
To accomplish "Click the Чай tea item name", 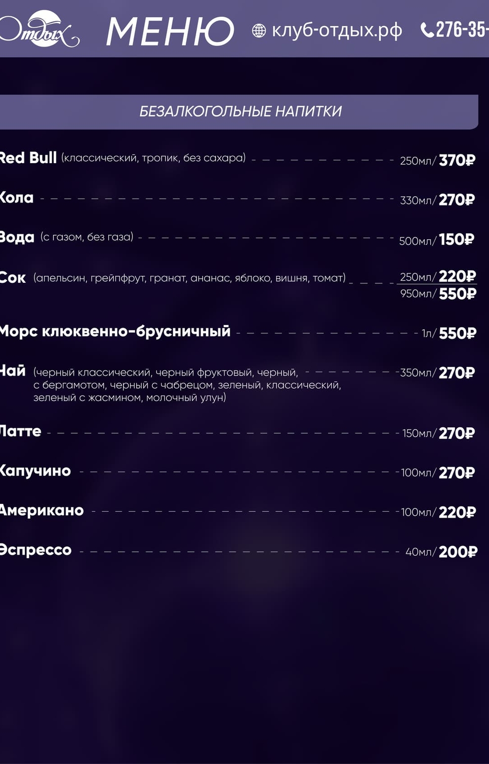I will pyautogui.click(x=13, y=370).
